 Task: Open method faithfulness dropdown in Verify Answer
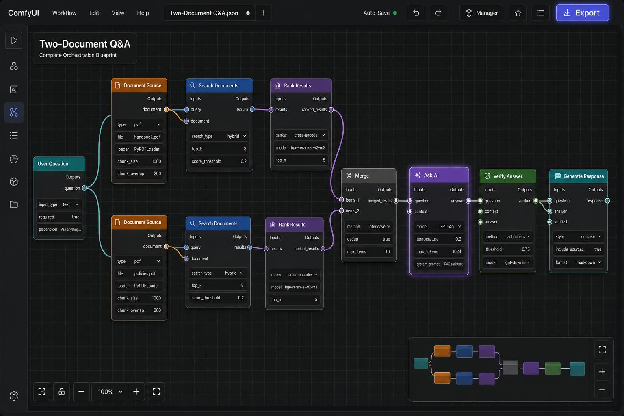point(507,236)
